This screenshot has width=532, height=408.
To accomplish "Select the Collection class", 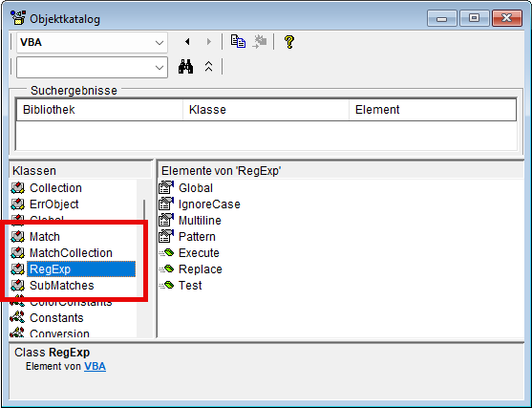I will [55, 187].
